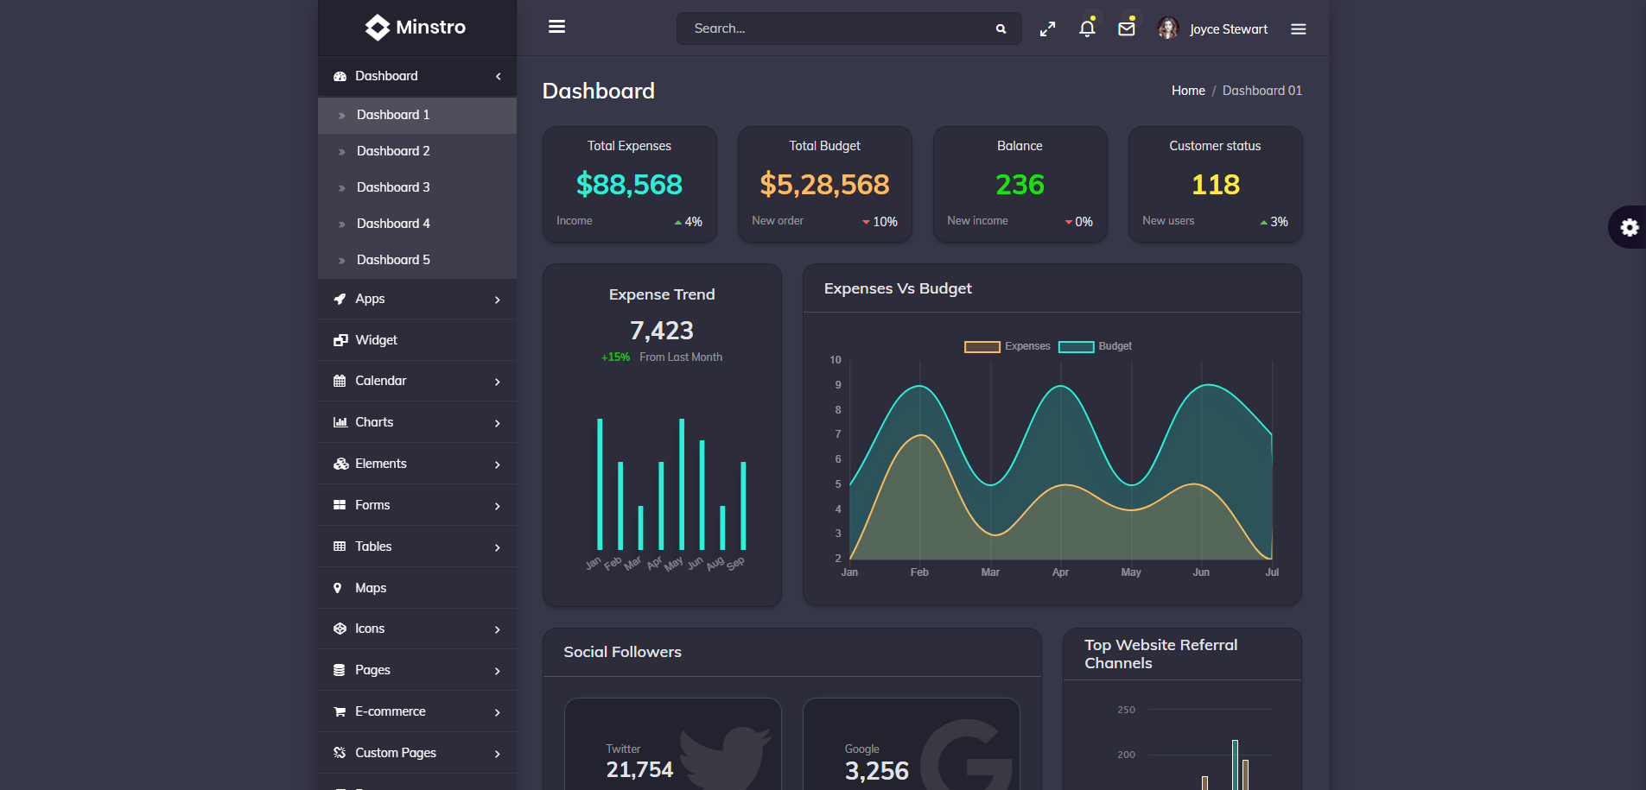Screen dimensions: 1646x790
Task: Click the Google 3,256 followers count
Action: coord(877,771)
